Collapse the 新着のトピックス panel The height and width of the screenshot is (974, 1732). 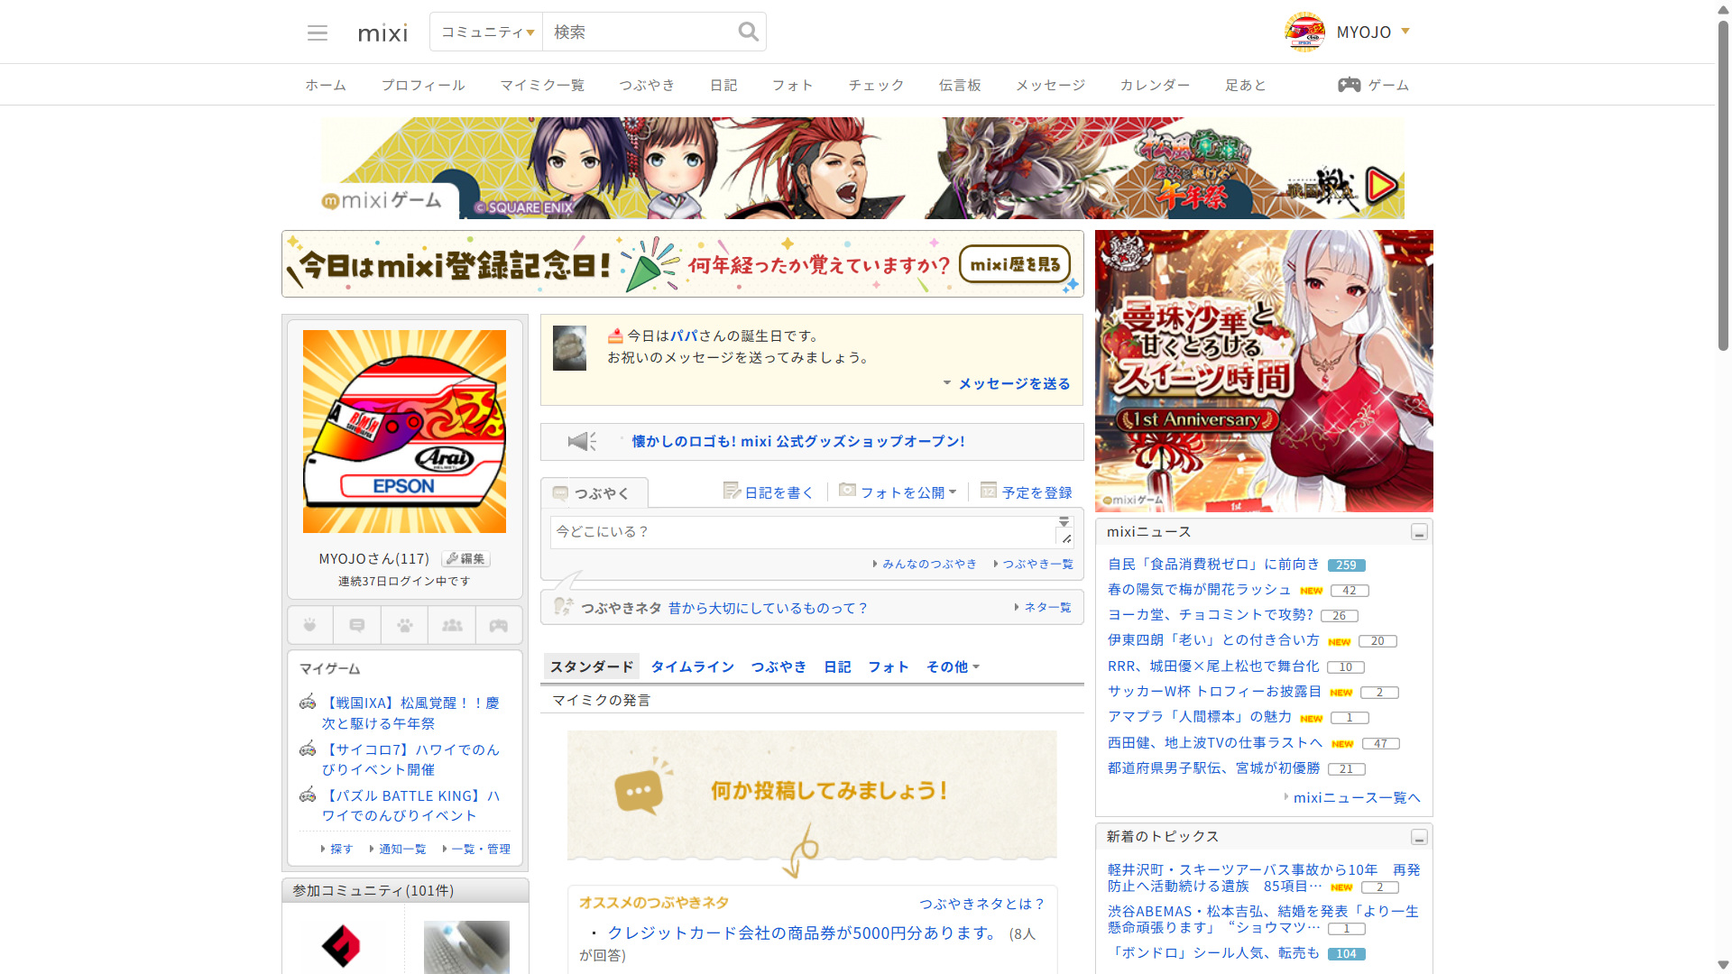[1419, 837]
